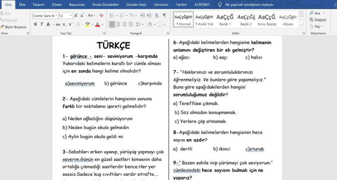
Task: Open Pano clipboard dialog launcher
Action: point(28,33)
